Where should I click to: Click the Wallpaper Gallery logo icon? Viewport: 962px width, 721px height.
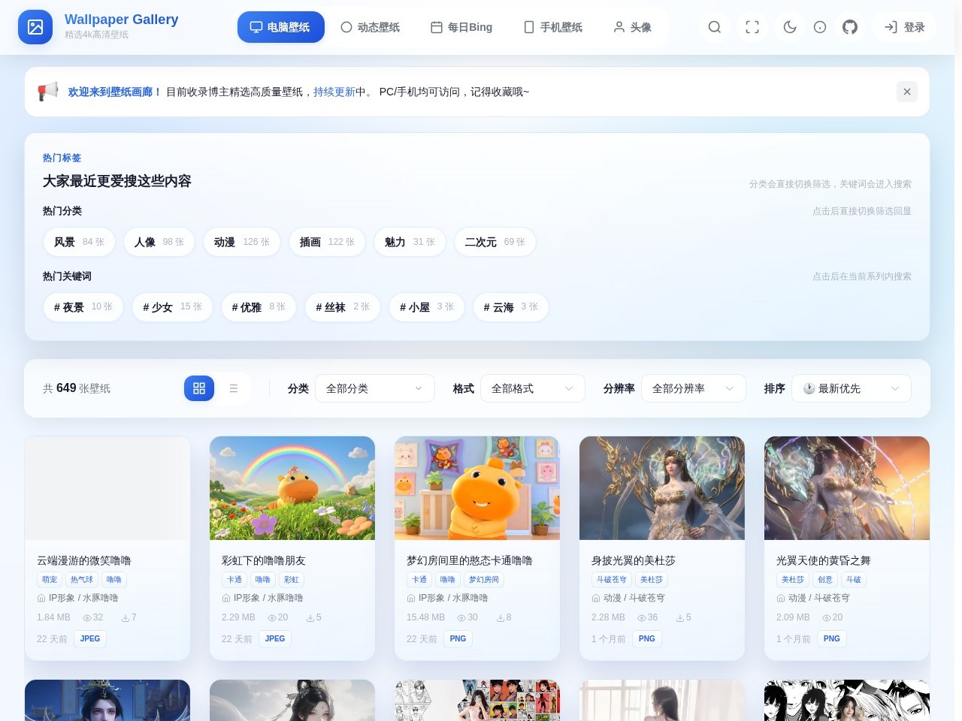[x=35, y=27]
